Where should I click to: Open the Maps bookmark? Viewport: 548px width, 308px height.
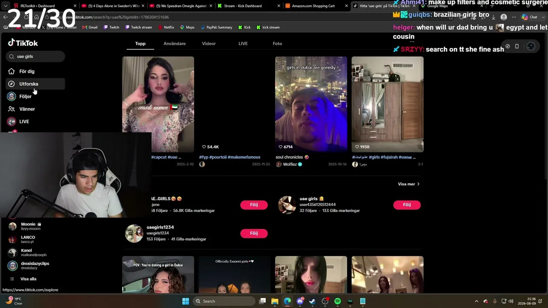[187, 27]
